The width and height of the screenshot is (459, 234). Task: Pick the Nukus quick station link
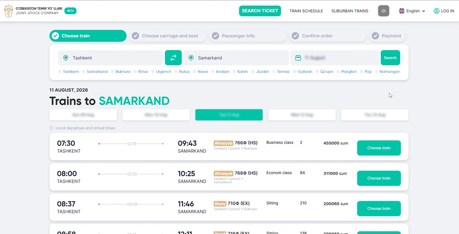tap(184, 71)
